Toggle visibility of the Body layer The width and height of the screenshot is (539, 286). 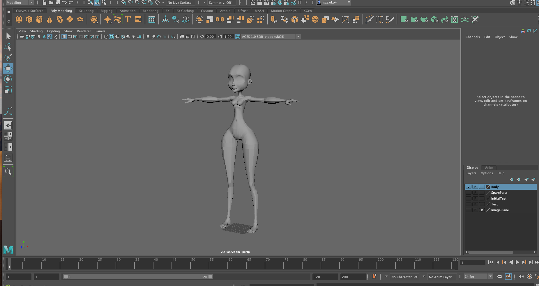(x=468, y=187)
